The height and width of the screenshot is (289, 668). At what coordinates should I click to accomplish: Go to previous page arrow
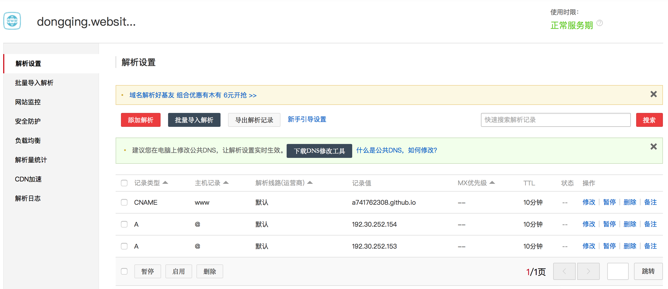click(564, 271)
